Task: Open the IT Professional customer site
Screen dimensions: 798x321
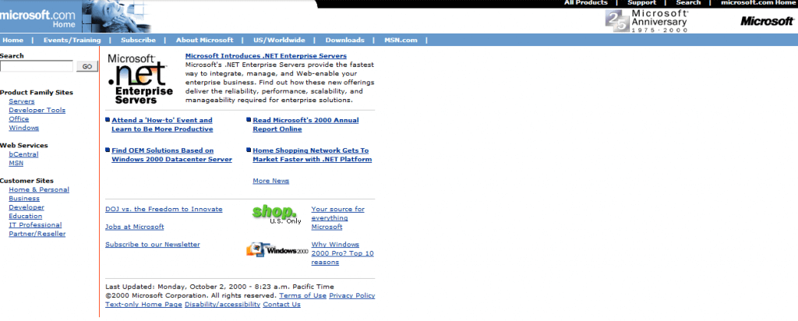Action: pos(35,225)
